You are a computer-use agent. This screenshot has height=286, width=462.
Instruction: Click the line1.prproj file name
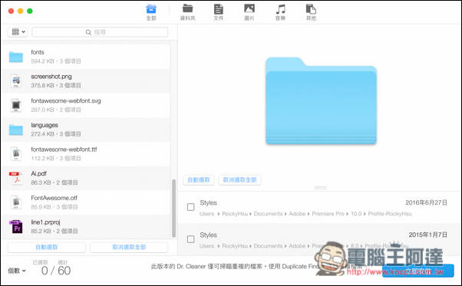pos(45,222)
